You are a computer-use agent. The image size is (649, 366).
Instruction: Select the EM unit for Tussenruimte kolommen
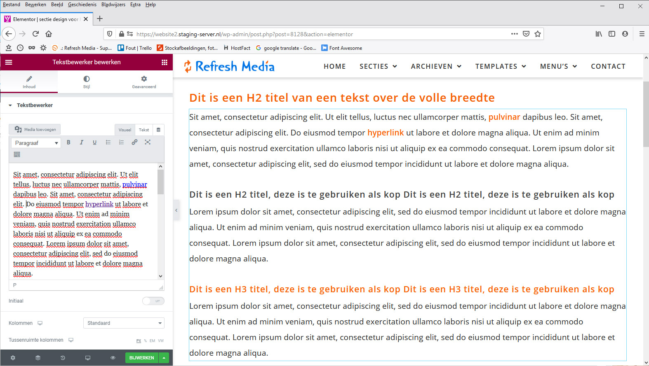153,341
